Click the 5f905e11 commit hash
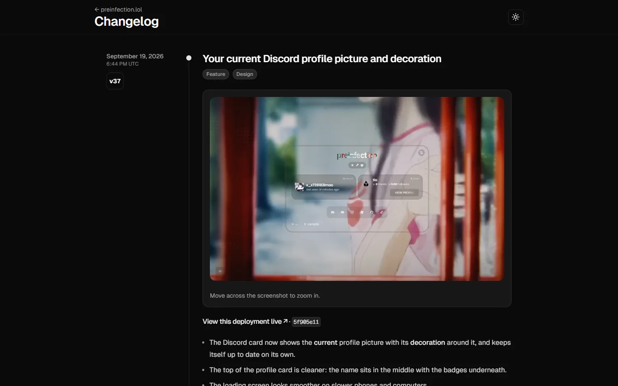 coord(306,322)
